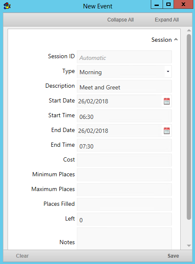The image size is (195, 264).
Task: Select the Morning type combo box
Action: tap(124, 72)
